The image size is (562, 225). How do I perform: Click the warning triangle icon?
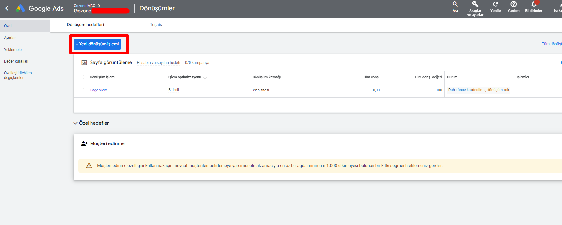(x=89, y=166)
